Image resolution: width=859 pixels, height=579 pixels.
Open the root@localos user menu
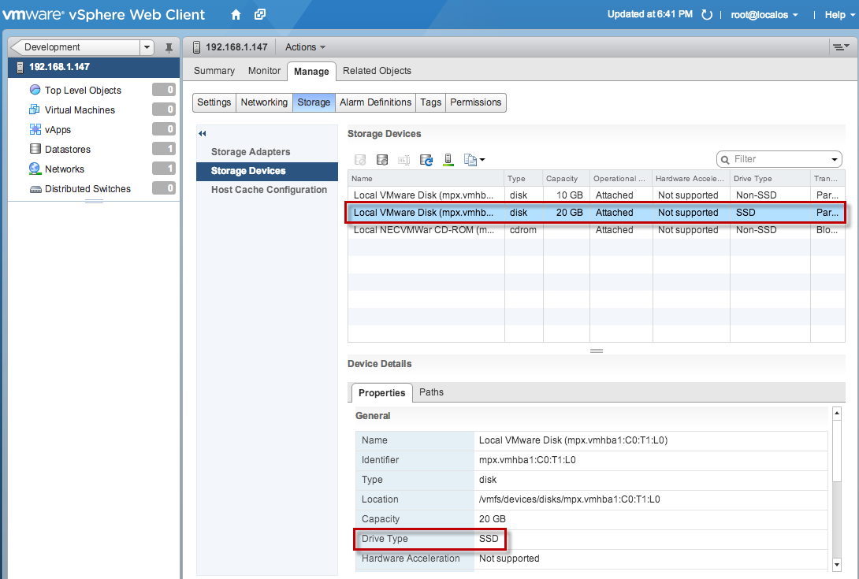[x=764, y=15]
